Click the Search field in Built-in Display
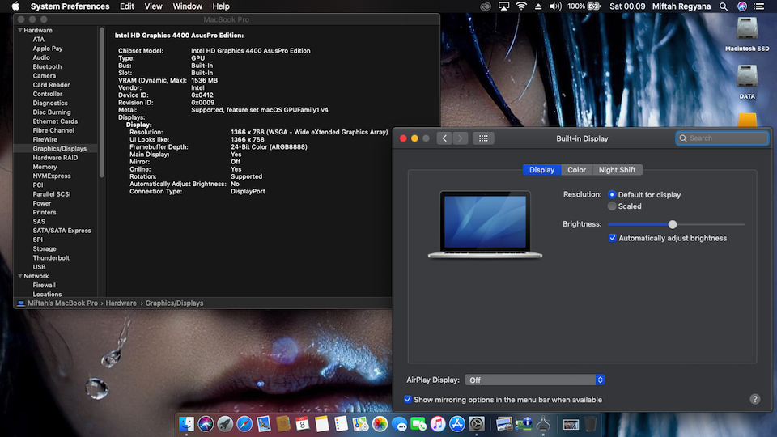Screen dimensions: 777x437 coord(723,138)
